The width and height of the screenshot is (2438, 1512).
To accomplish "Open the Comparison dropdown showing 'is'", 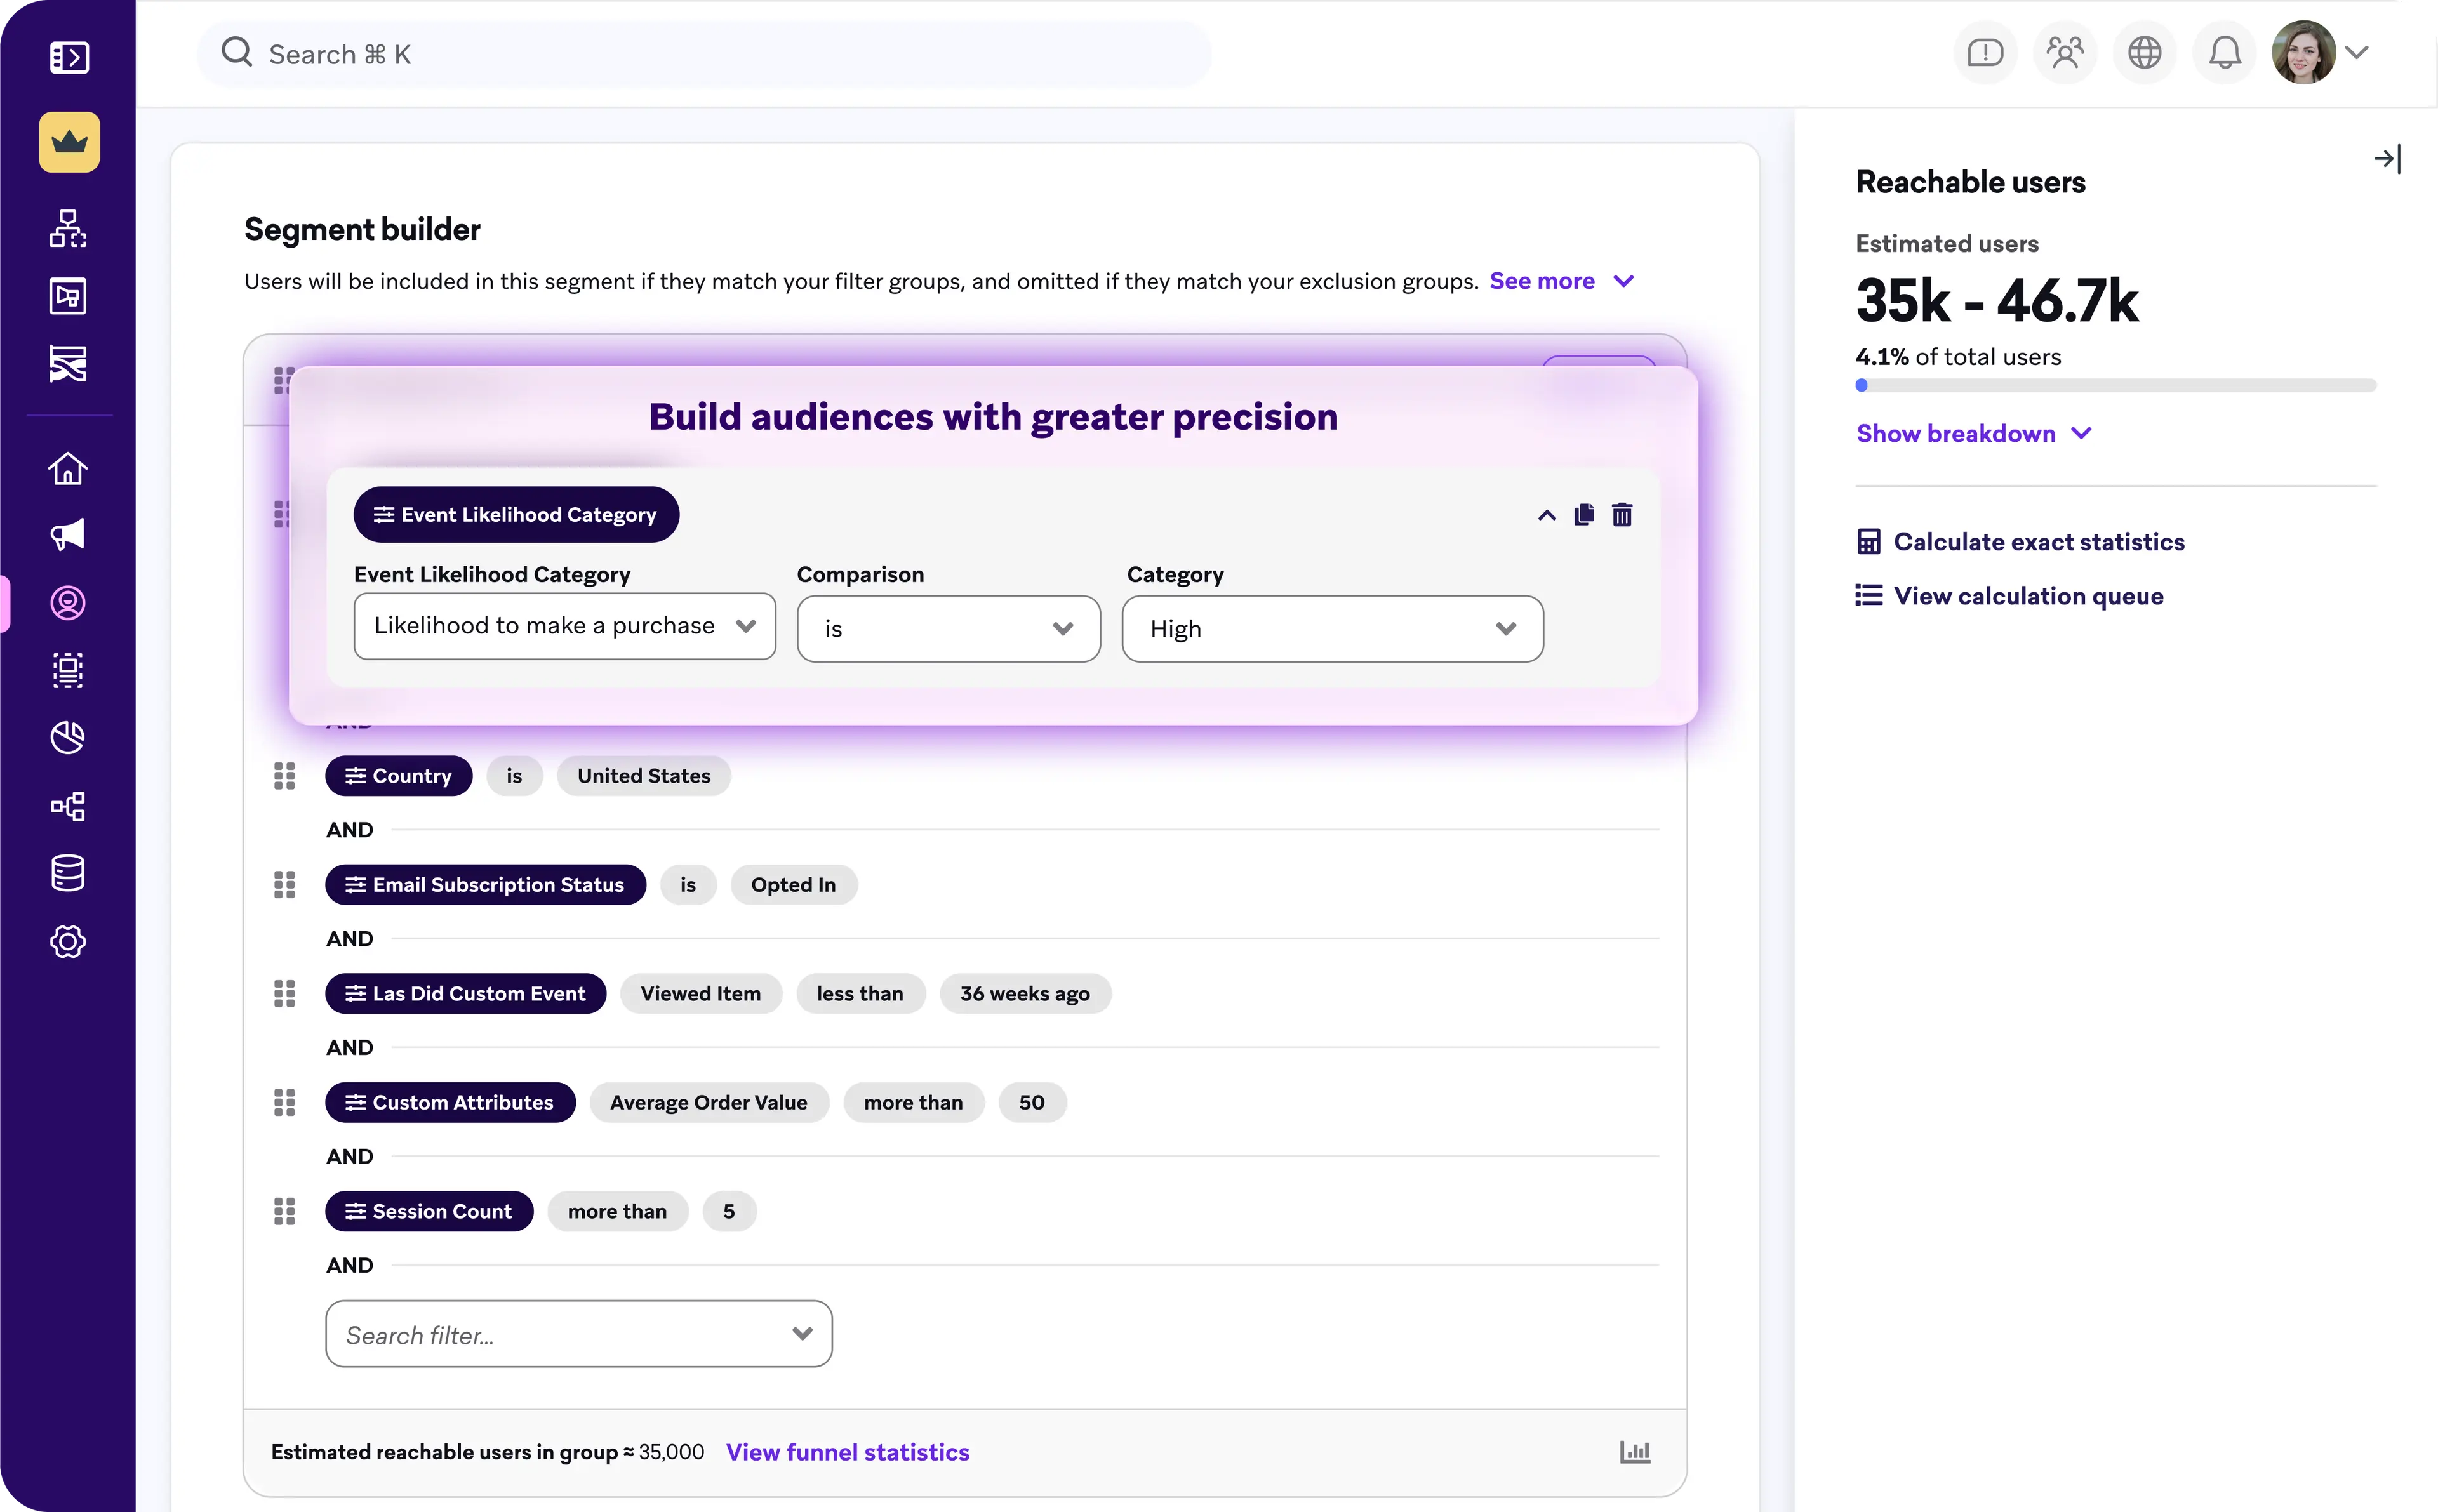I will 948,628.
